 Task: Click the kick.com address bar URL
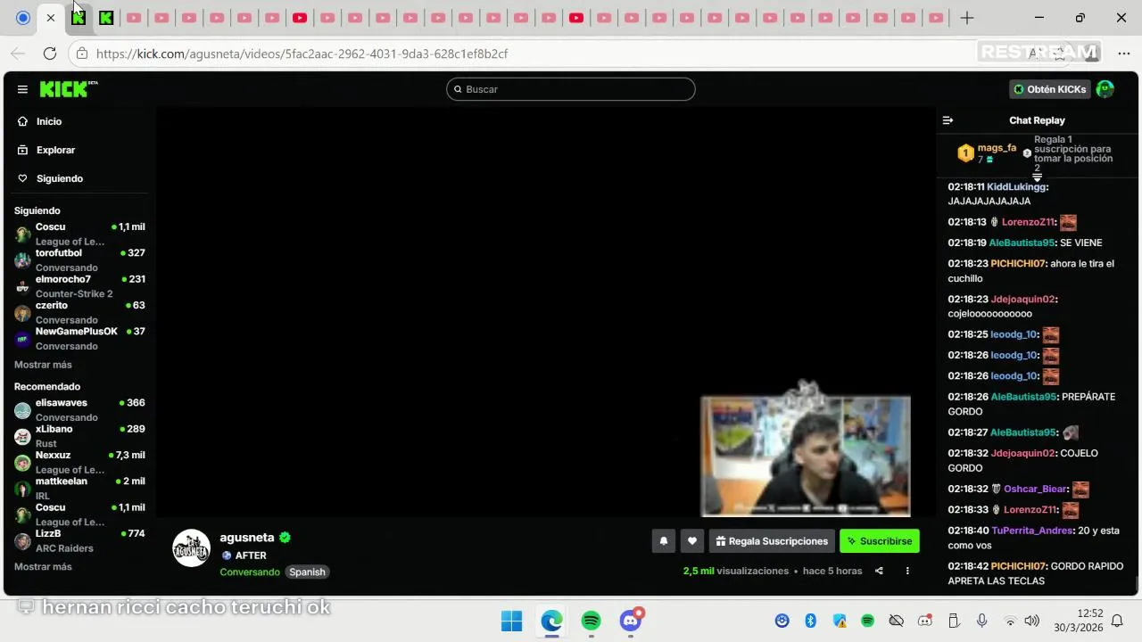click(302, 53)
